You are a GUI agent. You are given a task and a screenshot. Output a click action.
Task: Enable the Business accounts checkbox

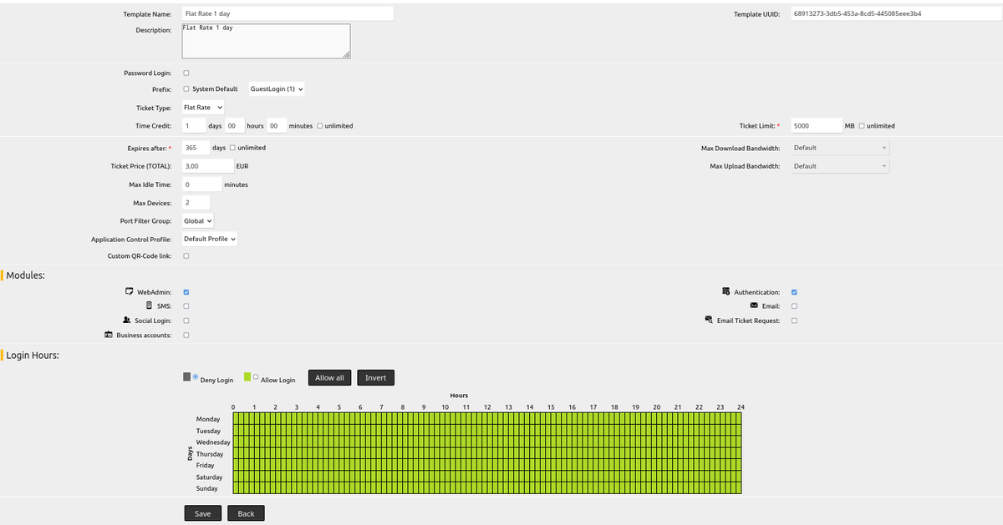click(x=186, y=335)
